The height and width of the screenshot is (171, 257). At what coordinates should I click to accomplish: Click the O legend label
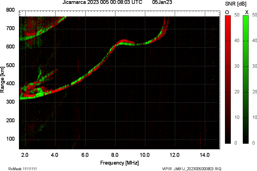coord(227,13)
